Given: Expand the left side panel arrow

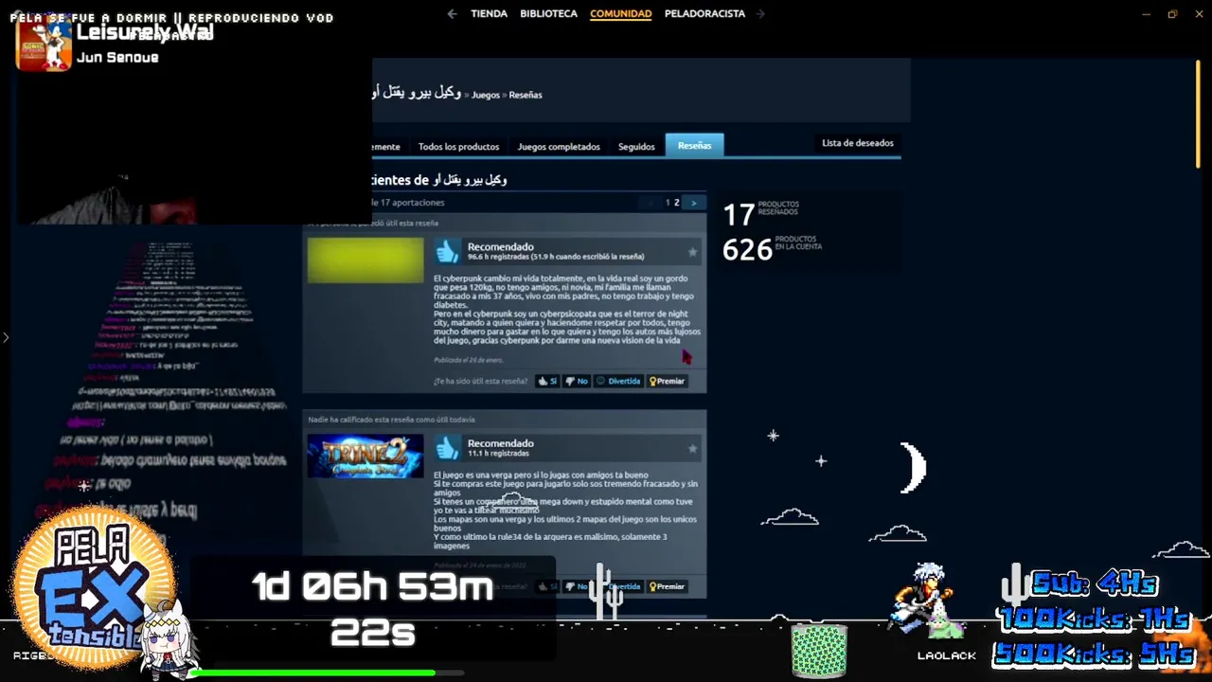Looking at the screenshot, I should coord(6,337).
